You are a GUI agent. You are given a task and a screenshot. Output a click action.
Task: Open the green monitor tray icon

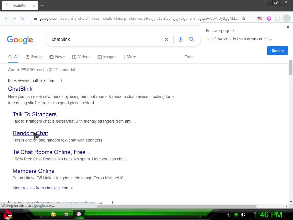tap(236, 215)
